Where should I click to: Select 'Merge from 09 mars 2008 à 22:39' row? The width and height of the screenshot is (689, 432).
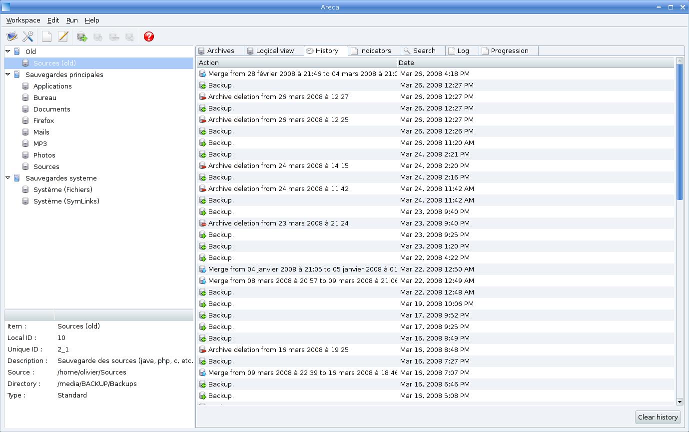tap(436, 372)
